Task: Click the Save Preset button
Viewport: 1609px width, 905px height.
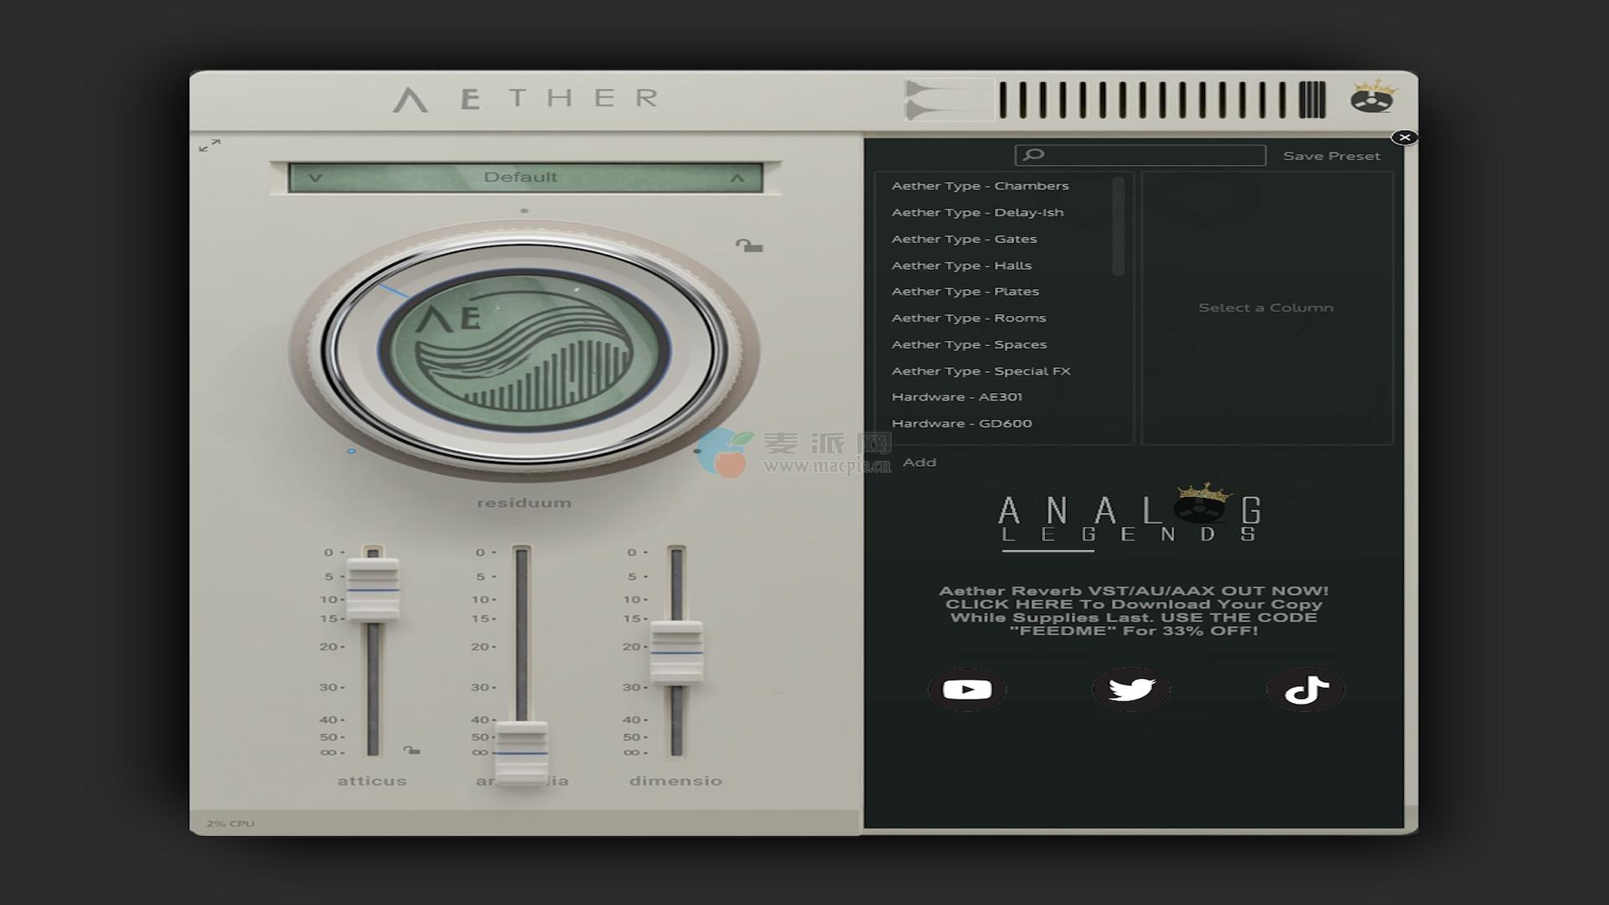Action: (x=1331, y=156)
